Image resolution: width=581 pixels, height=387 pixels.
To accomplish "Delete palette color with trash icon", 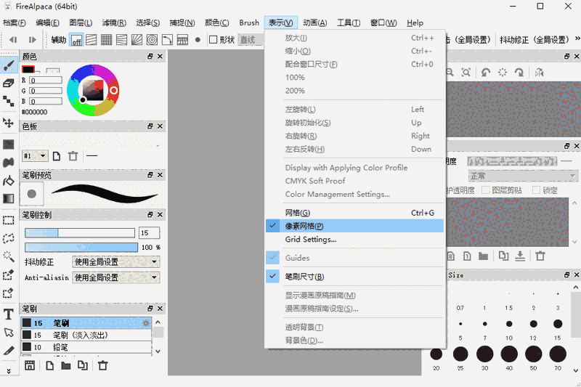I will click(73, 156).
